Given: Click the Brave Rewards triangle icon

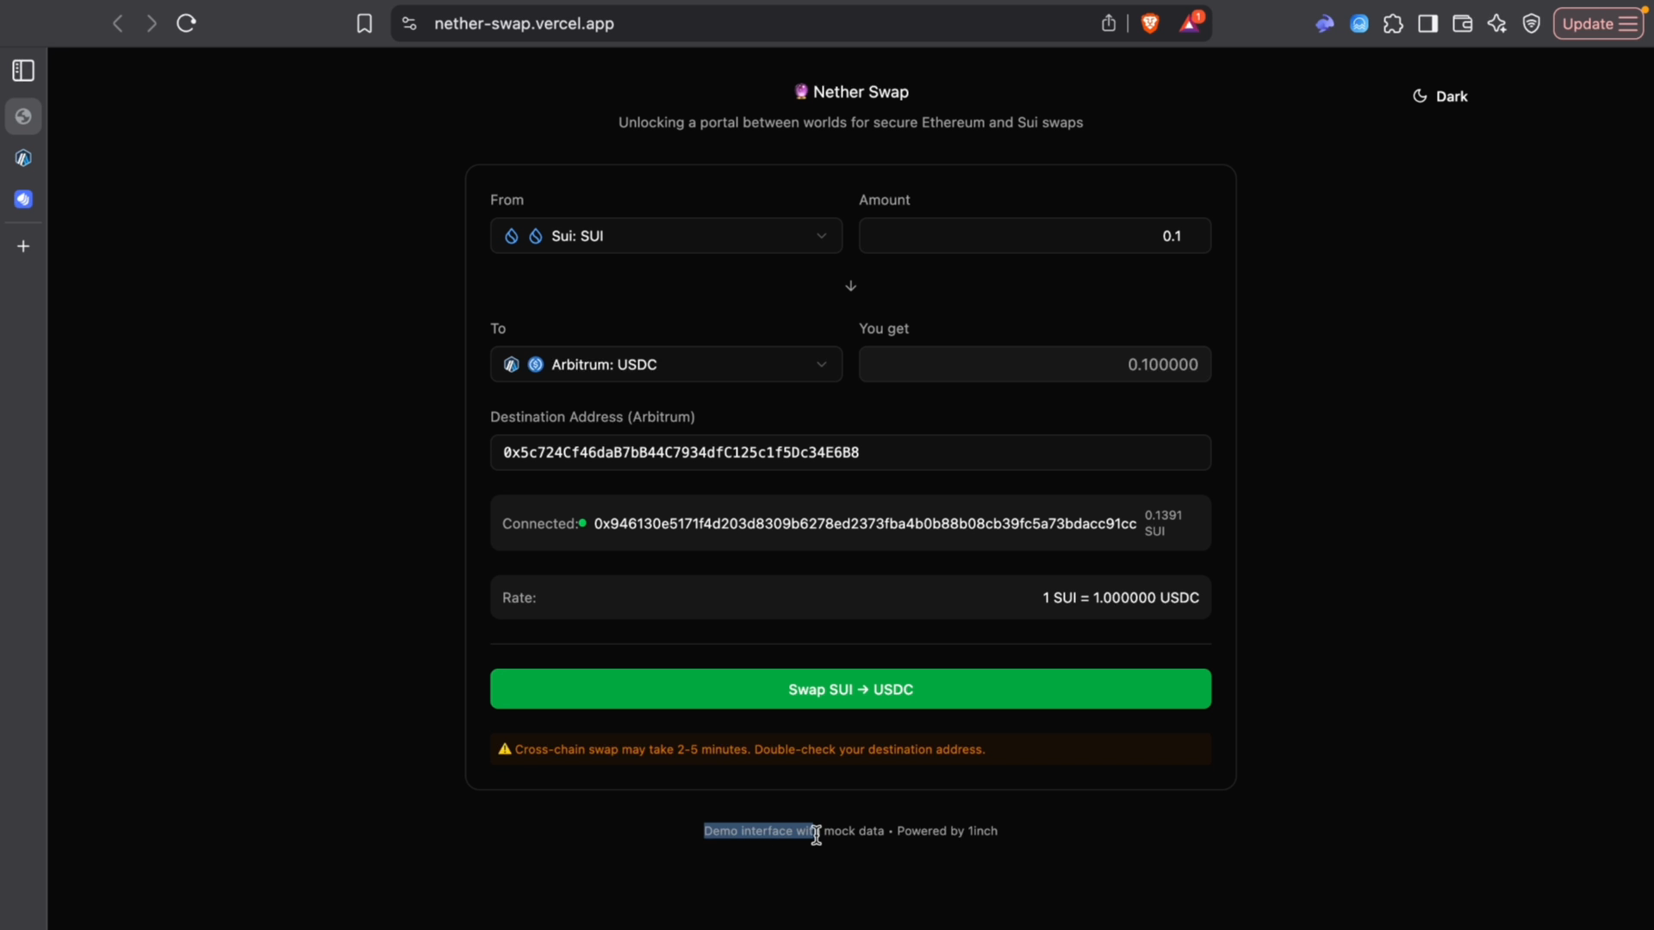Looking at the screenshot, I should click(1191, 23).
